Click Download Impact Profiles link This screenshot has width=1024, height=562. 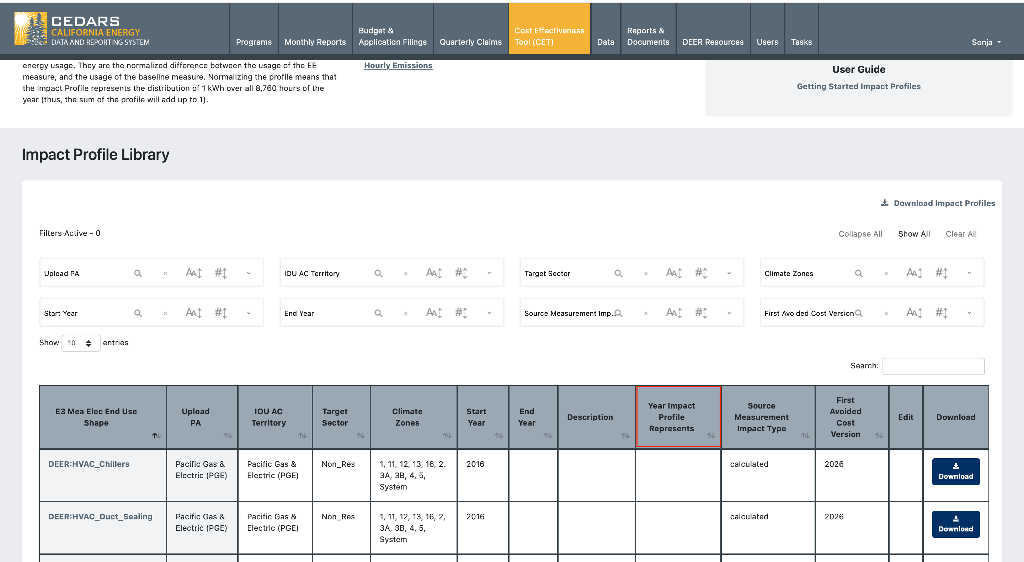coord(938,203)
